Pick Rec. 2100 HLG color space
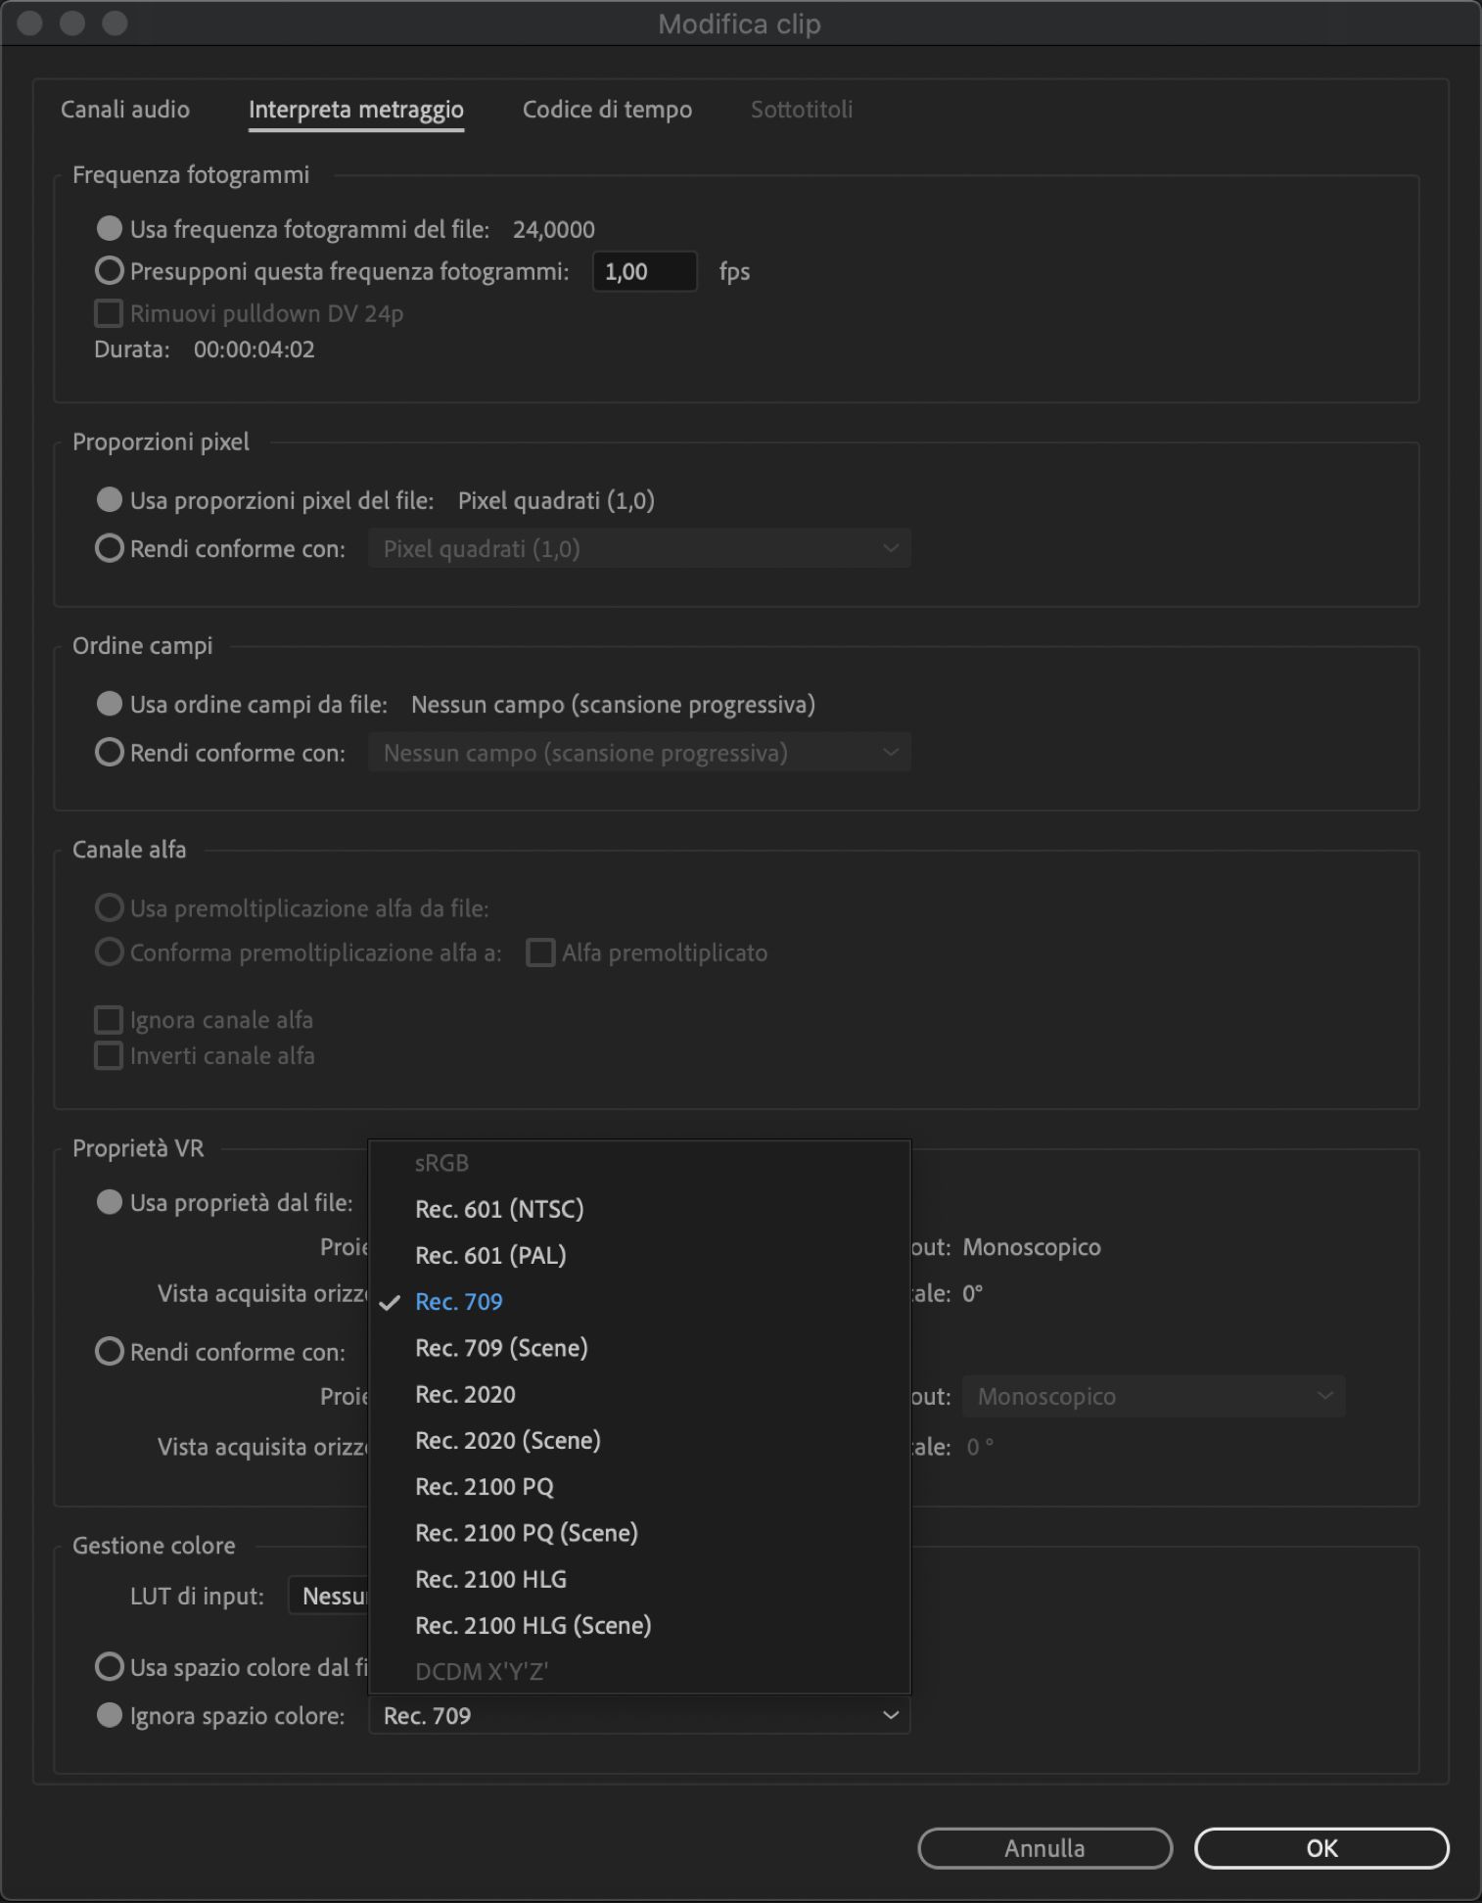The width and height of the screenshot is (1482, 1903). (x=490, y=1579)
